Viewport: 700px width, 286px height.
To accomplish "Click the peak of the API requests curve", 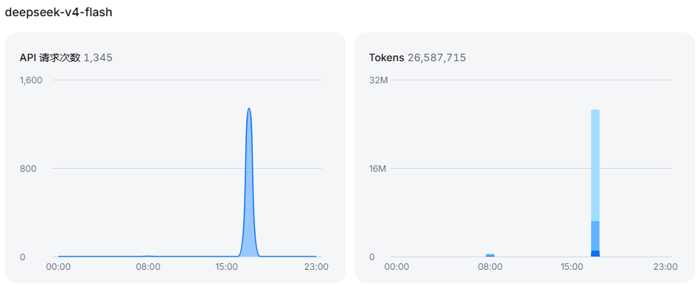I will click(248, 108).
